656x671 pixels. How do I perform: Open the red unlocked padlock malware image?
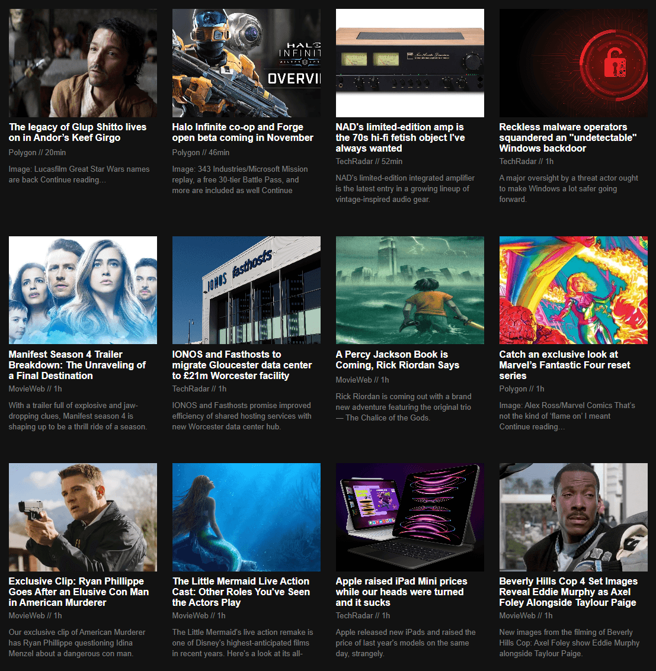[574, 63]
